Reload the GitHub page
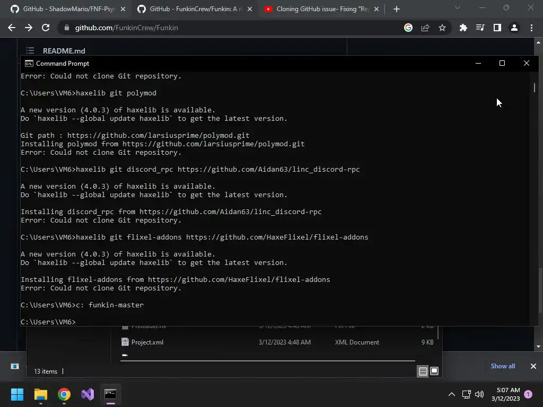Image resolution: width=543 pixels, height=407 pixels. coord(46,28)
